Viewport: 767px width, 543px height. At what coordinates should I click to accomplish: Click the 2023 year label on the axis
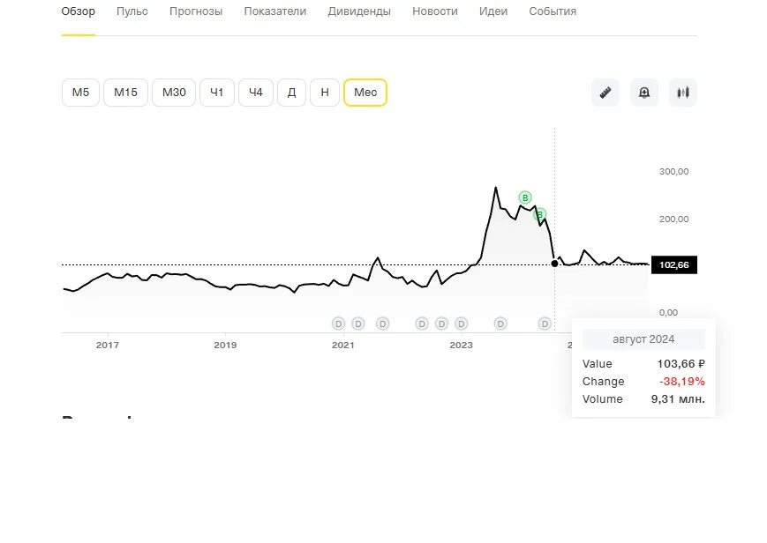pyautogui.click(x=462, y=345)
